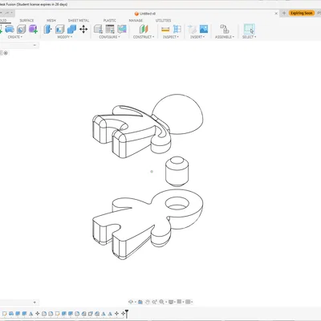This screenshot has width=321, height=321.
Task: Open the INSERT dropdown menu
Action: tap(197, 37)
